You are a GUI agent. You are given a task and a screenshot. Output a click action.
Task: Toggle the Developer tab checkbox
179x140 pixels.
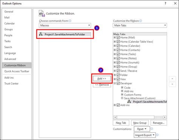coord(118,83)
